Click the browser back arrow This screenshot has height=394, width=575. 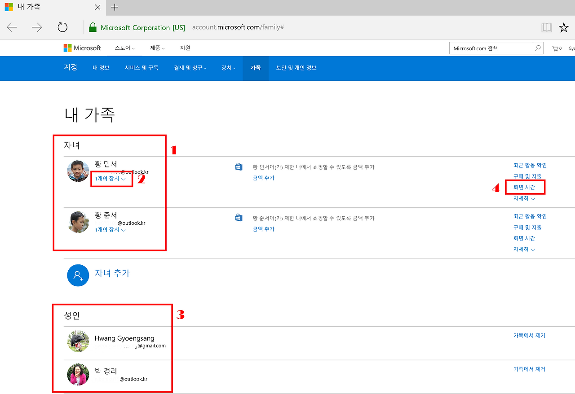coord(12,27)
